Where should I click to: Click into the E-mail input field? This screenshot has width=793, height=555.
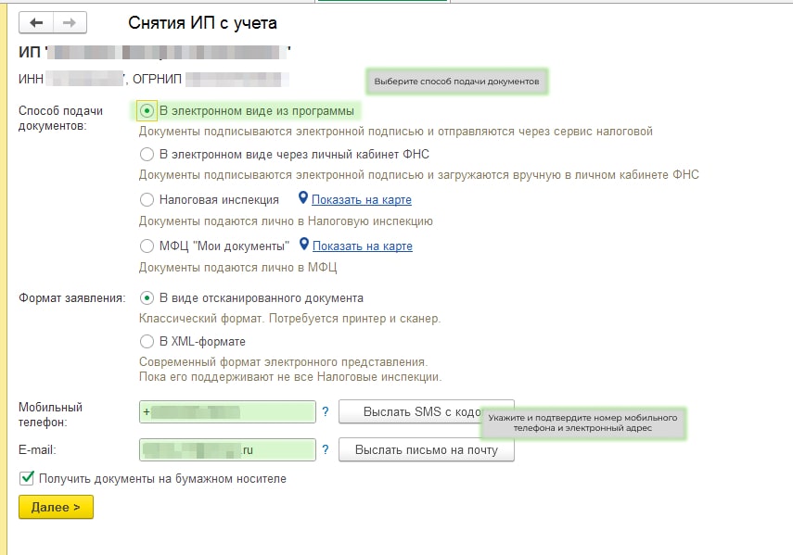[227, 450]
